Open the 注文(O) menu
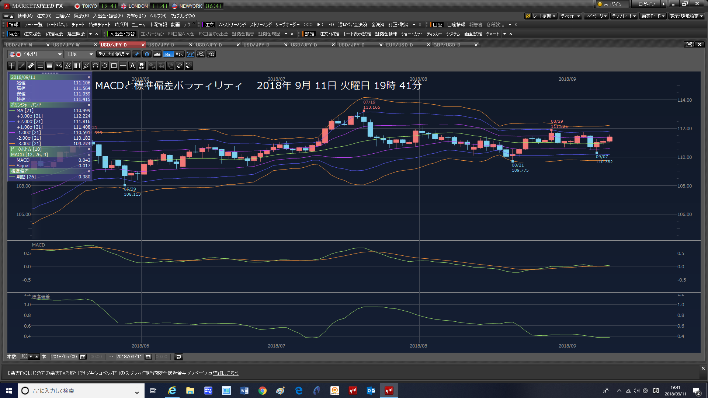 [44, 16]
